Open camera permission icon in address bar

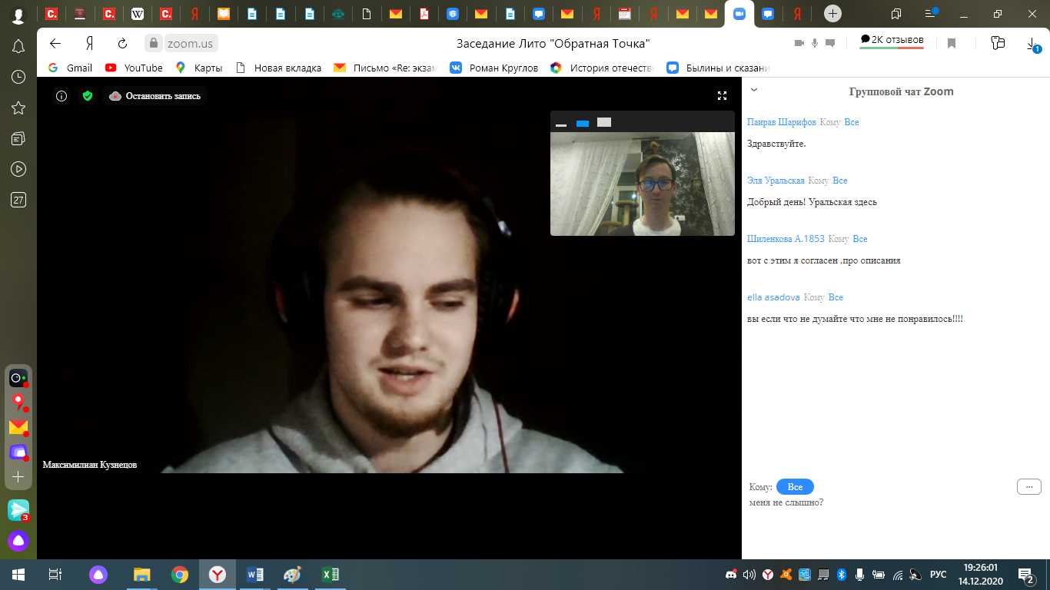tap(799, 43)
